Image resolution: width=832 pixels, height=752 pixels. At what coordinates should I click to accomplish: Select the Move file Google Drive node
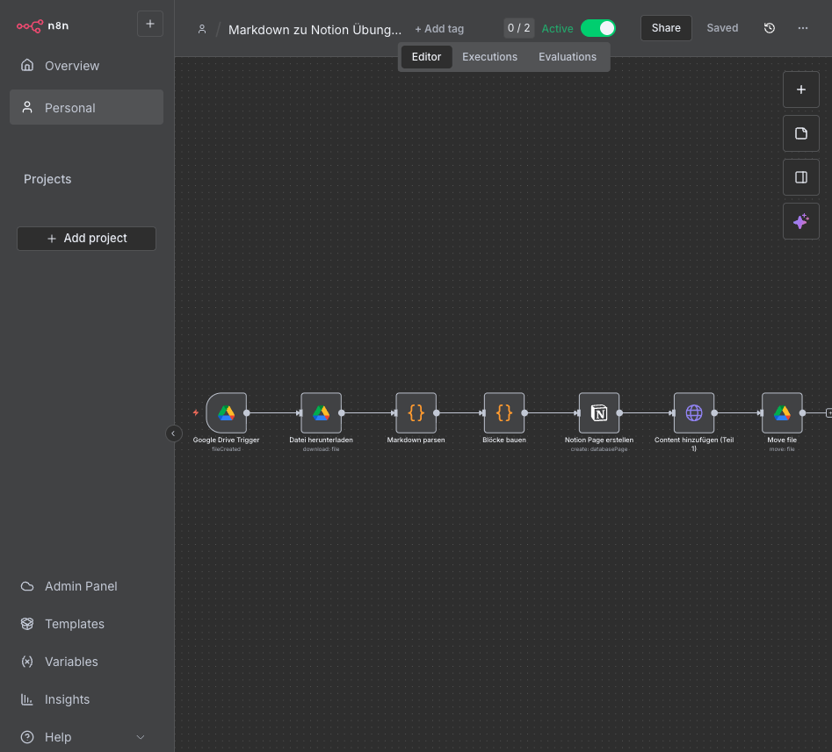(x=782, y=412)
